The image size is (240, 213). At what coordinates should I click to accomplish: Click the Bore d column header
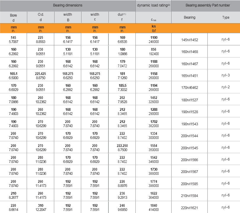click(x=13, y=18)
